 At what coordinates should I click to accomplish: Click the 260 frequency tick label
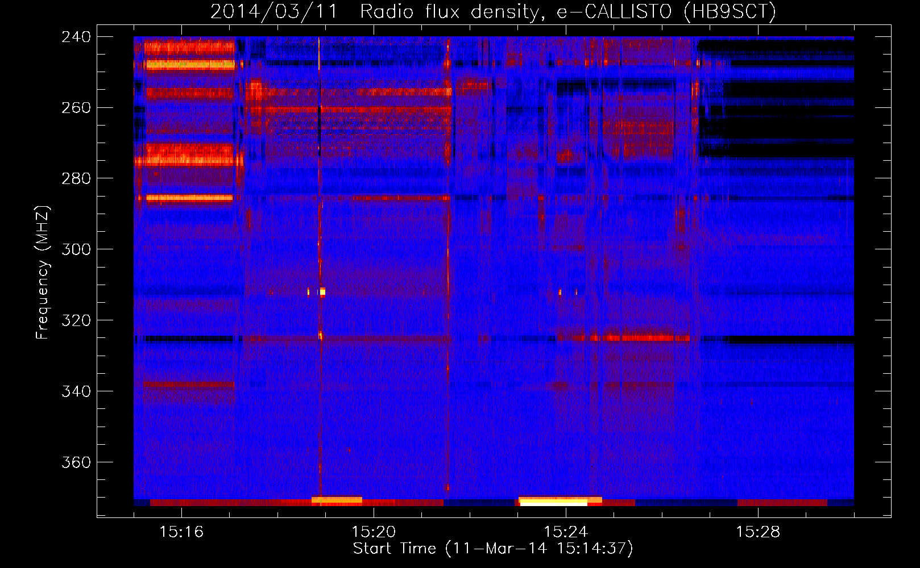pyautogui.click(x=76, y=108)
